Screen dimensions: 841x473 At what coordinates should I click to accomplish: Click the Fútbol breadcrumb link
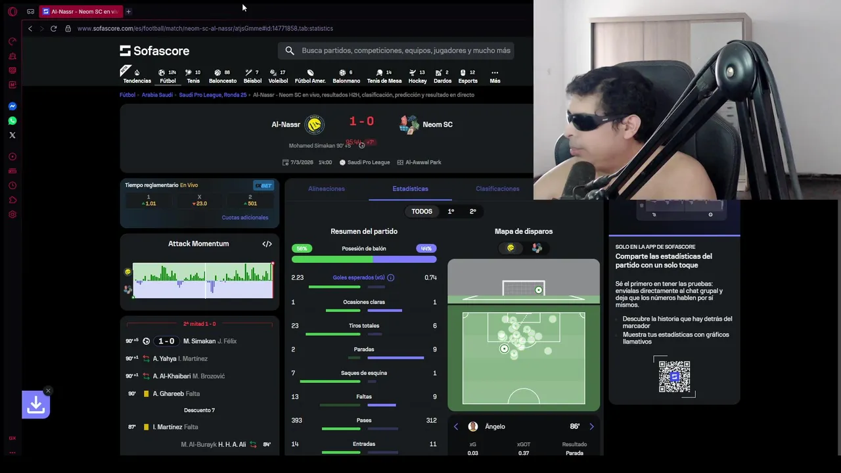pos(127,95)
